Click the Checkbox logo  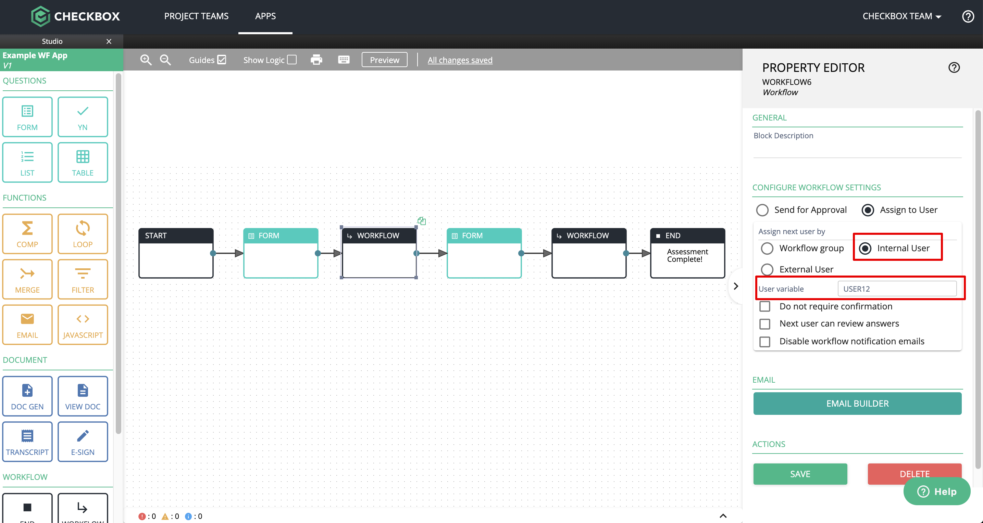click(x=76, y=16)
